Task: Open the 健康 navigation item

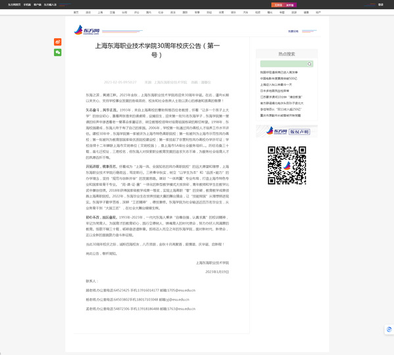Action: 306,12
